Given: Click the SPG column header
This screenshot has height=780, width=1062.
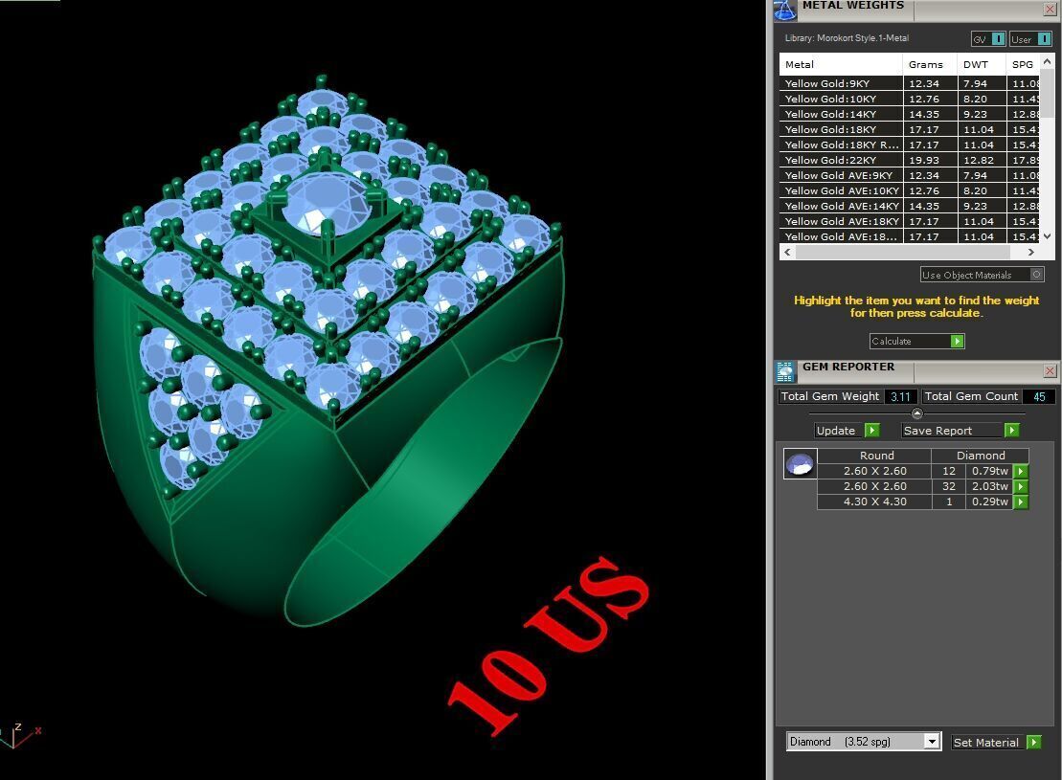Looking at the screenshot, I should 1023,64.
